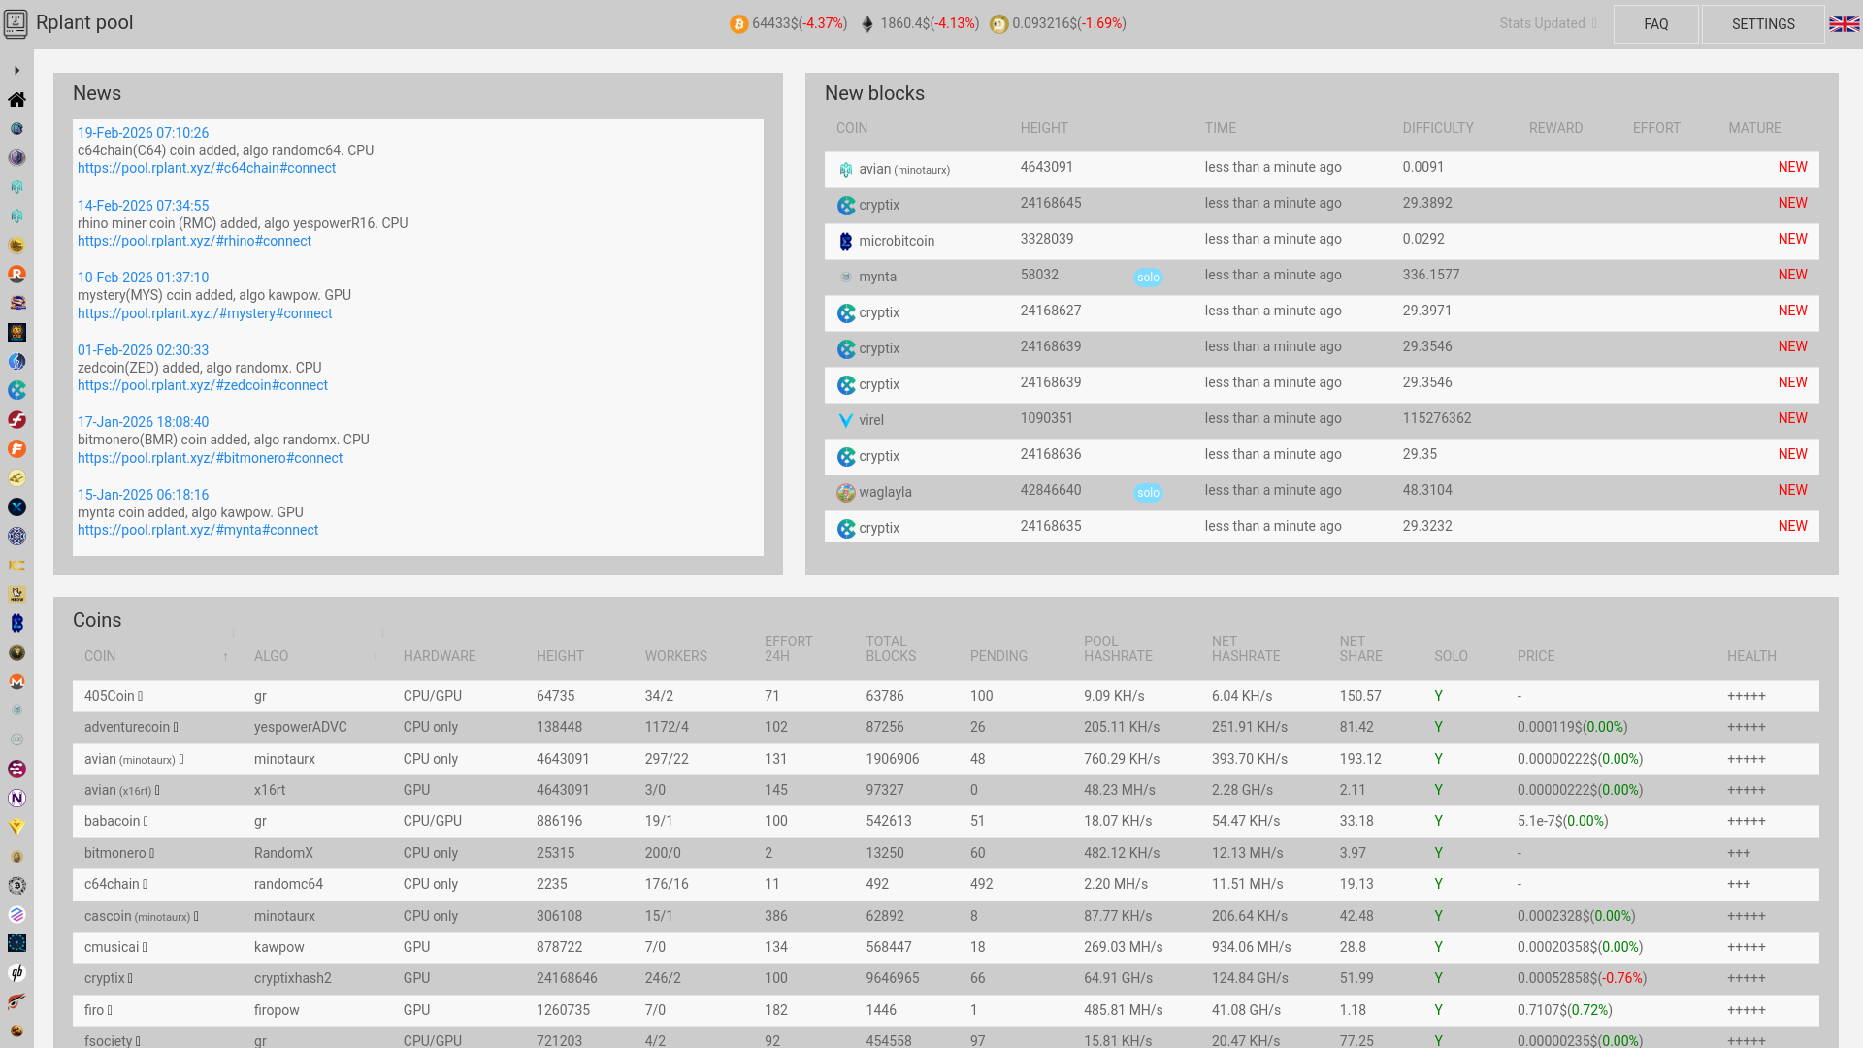Select the cmusicai row name
This screenshot has height=1048, width=1863.
click(112, 947)
